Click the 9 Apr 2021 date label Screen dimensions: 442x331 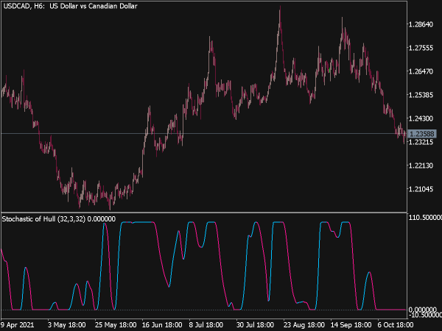(18, 325)
